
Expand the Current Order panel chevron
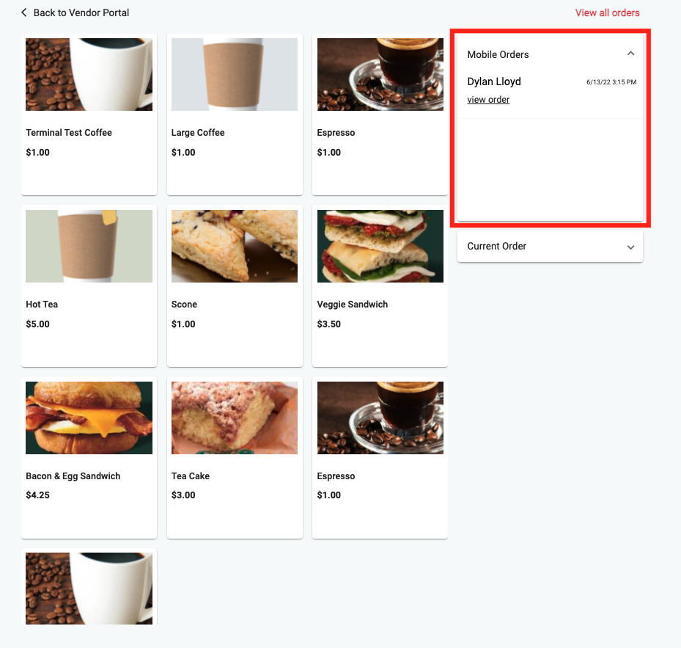coord(630,247)
